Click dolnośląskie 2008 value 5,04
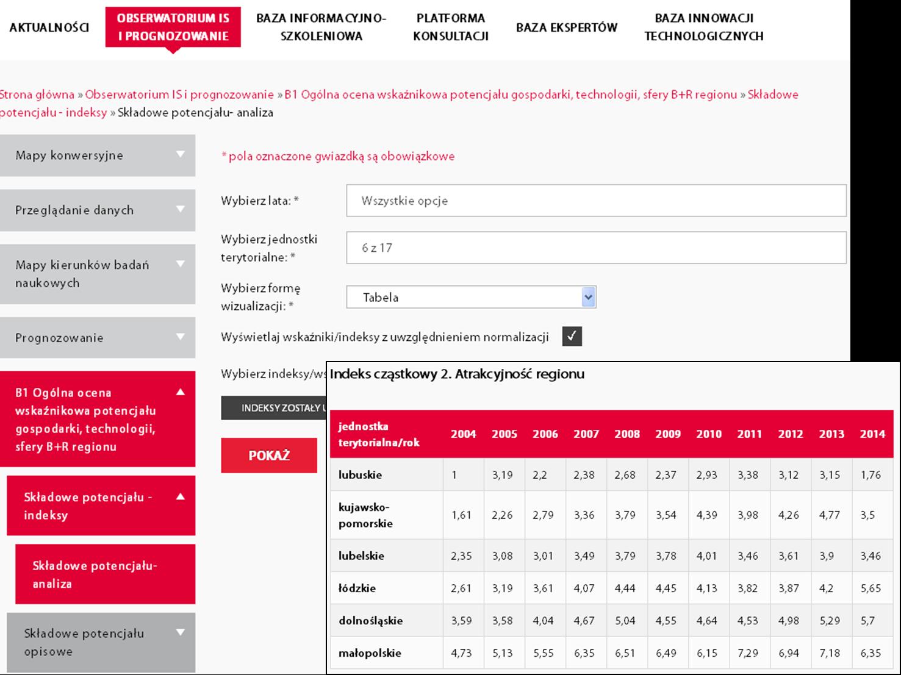This screenshot has width=901, height=675. click(625, 621)
